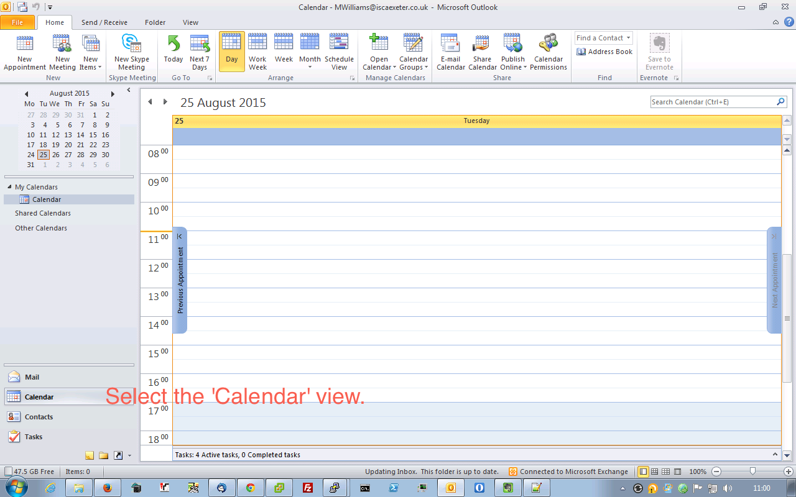Open the Open Calendar dropdown
This screenshot has height=497, width=796.
[379, 52]
